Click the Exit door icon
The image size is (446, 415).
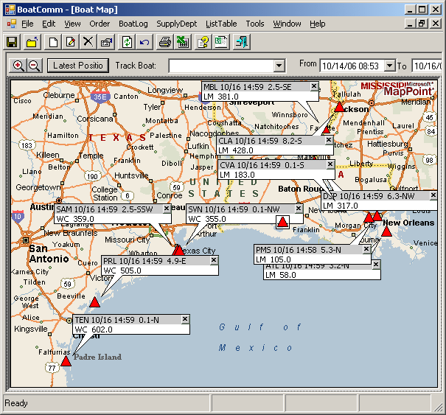coord(242,42)
